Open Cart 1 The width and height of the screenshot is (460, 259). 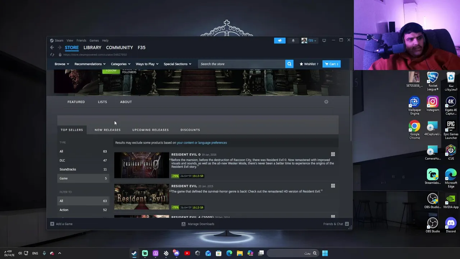click(331, 64)
